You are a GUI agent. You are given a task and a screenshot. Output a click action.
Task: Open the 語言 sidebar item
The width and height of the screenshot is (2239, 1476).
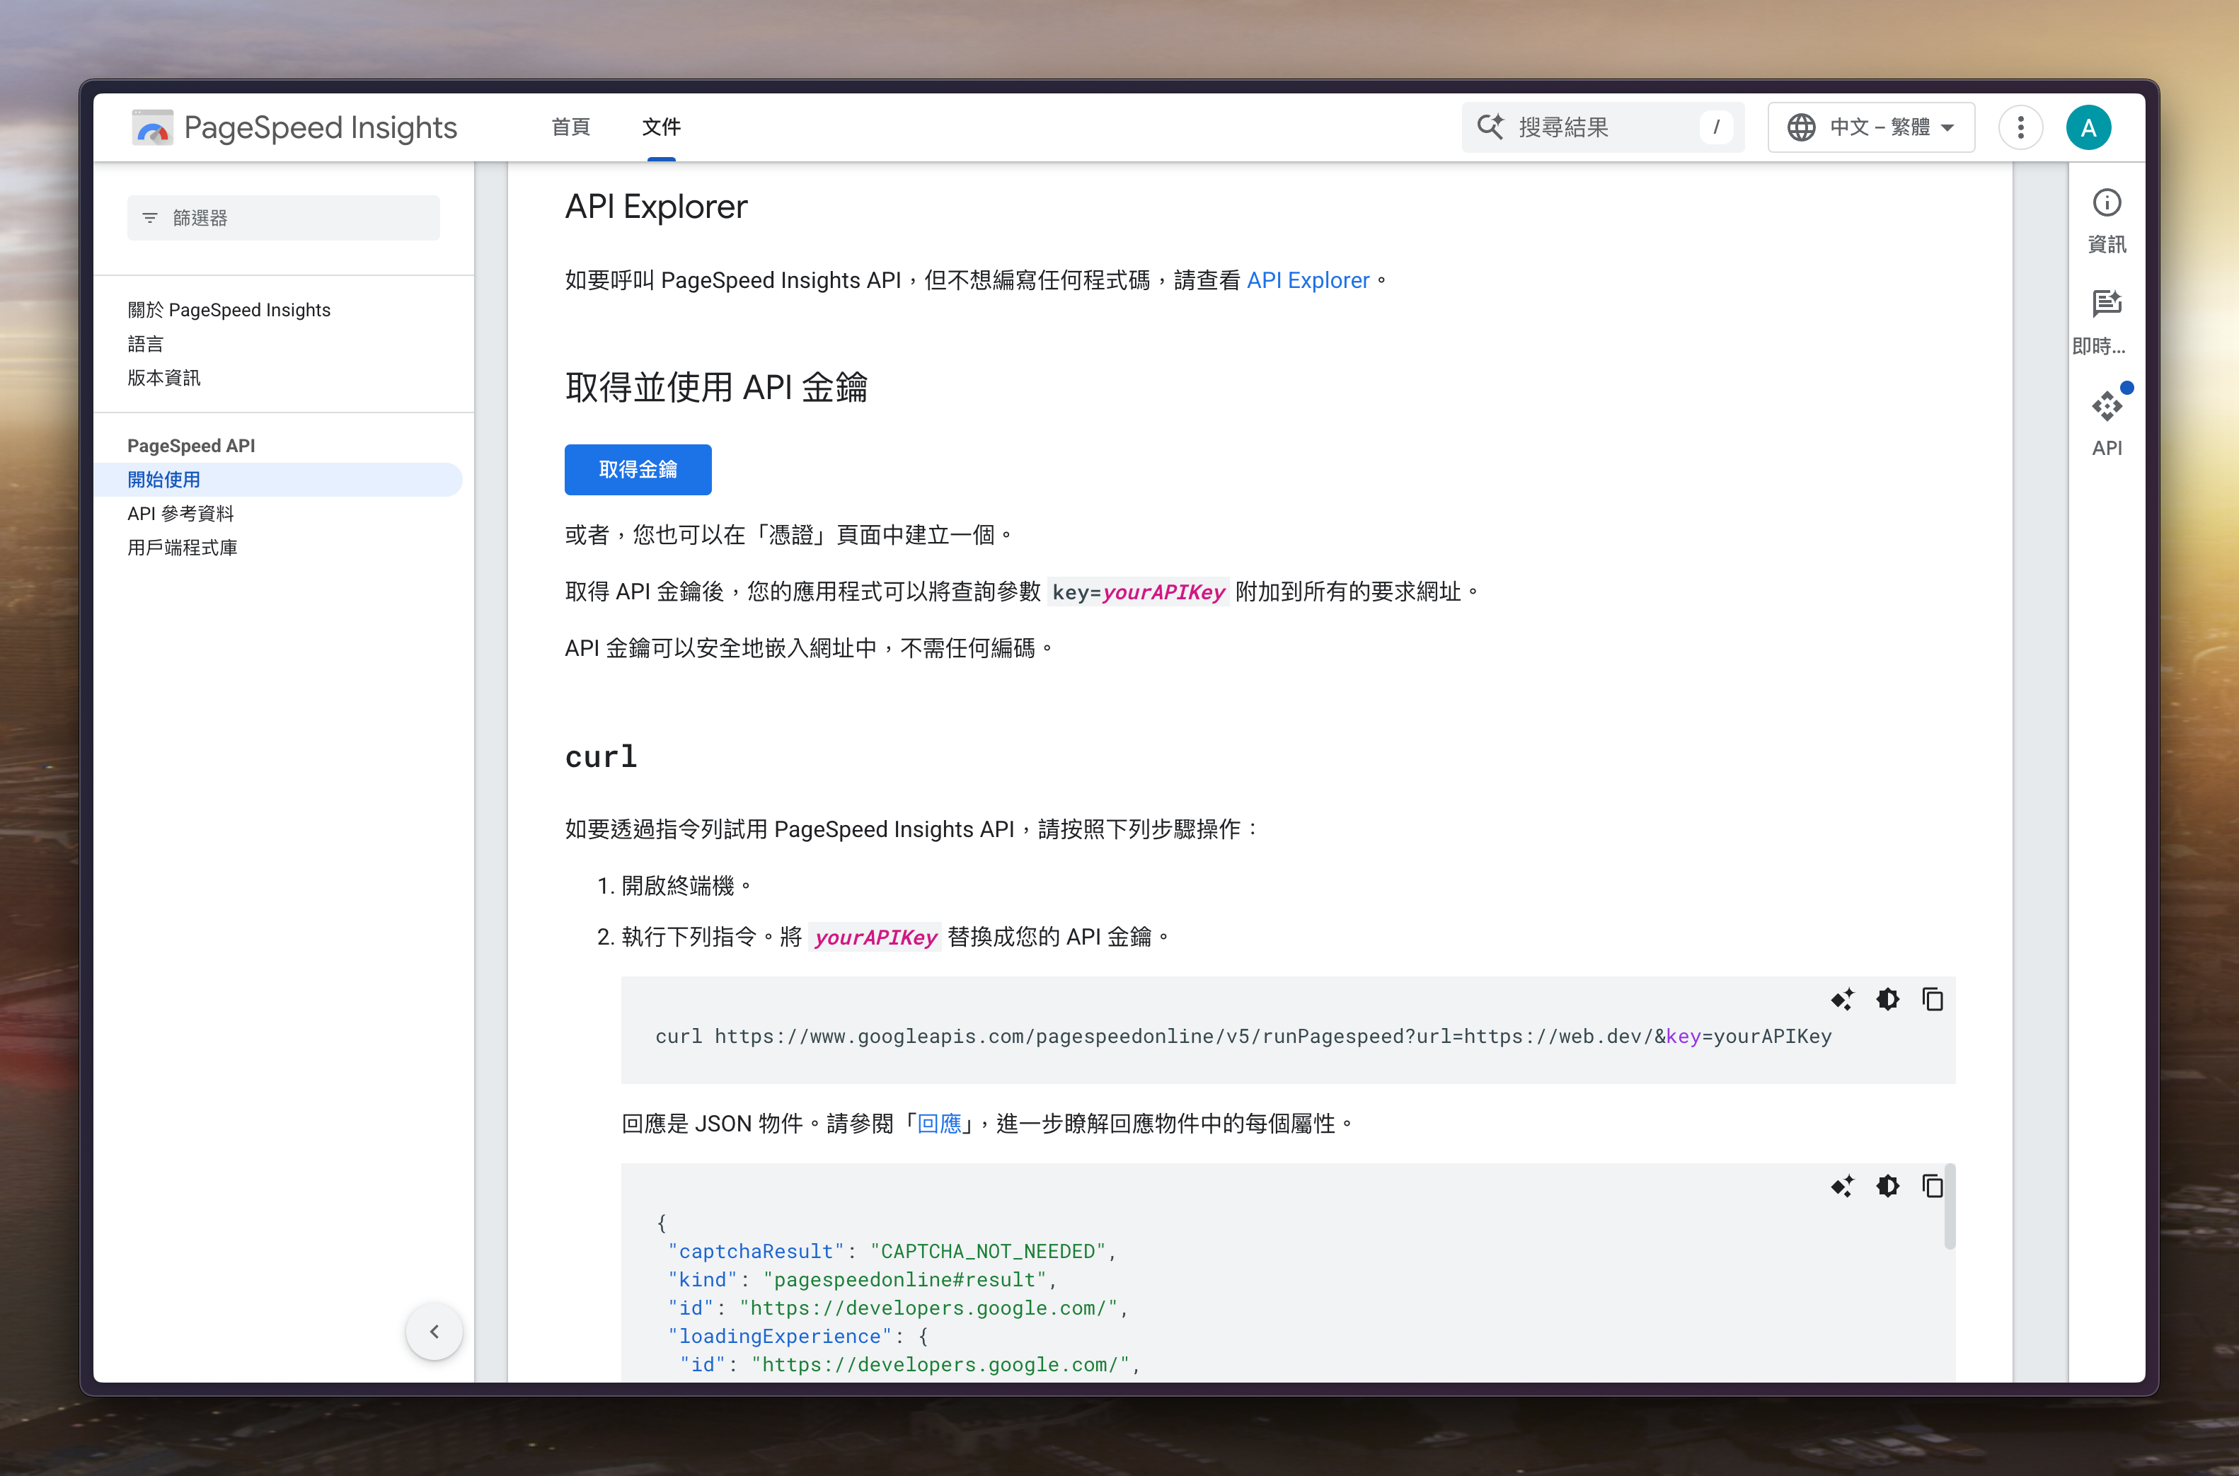[x=145, y=344]
